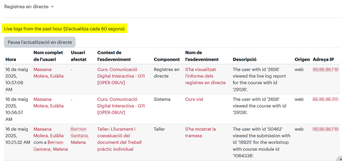This screenshot has width=342, height=161.
Task: Click S'ha visualitzat l'informe dels registres link
Action: (205, 76)
